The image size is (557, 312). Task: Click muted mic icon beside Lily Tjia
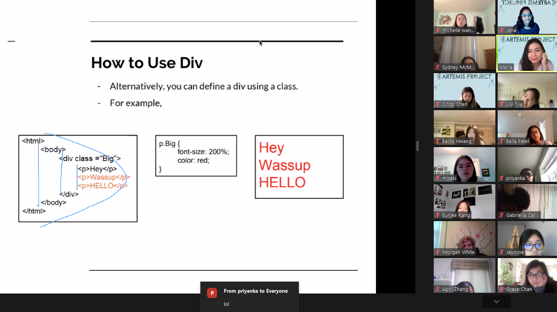coord(502,104)
